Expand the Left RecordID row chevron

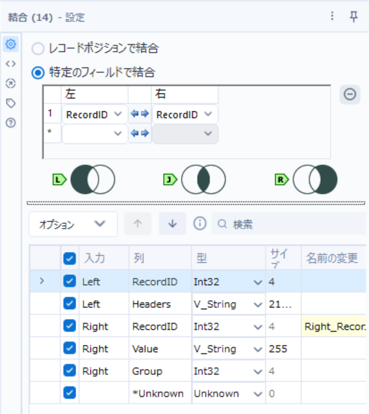coord(42,281)
